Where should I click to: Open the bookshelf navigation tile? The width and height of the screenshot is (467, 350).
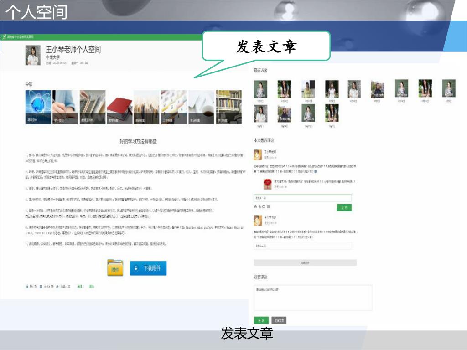[x=229, y=107]
